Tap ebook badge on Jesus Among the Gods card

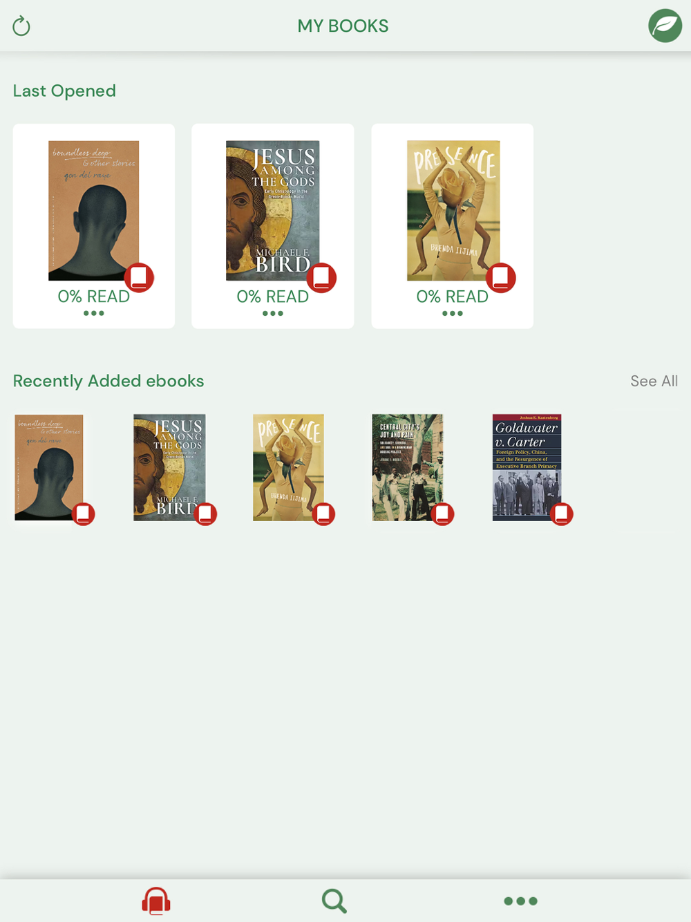click(x=321, y=277)
